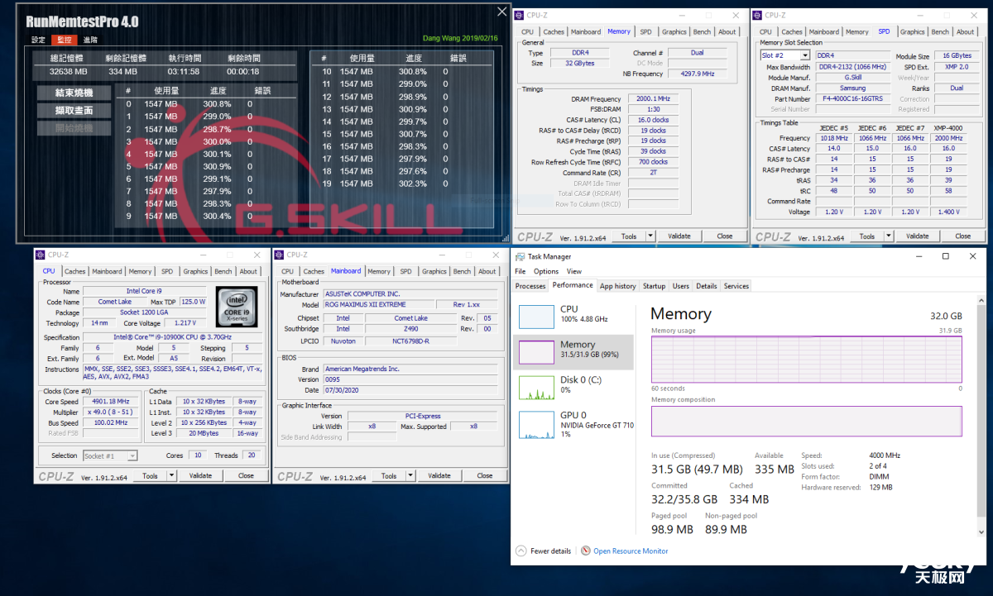This screenshot has height=596, width=993.
Task: Click the Intel Core i9 logo in CPU-Z
Action: 236,306
